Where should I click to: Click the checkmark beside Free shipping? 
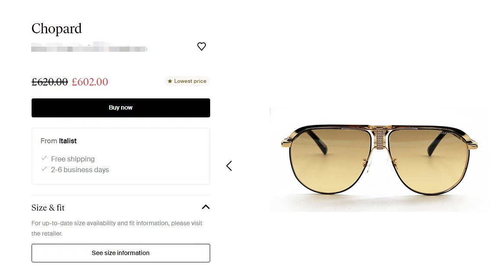(44, 158)
